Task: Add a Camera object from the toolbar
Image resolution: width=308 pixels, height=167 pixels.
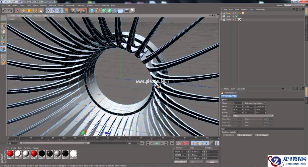Action: click(126, 10)
